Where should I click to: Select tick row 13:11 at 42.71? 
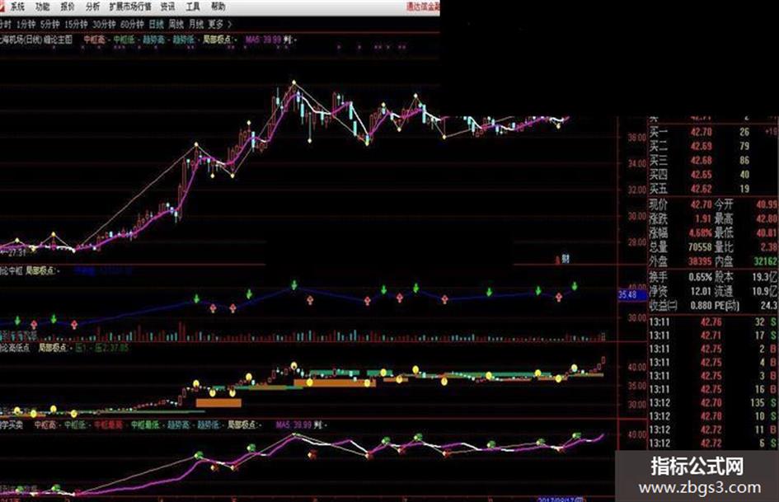(713, 335)
